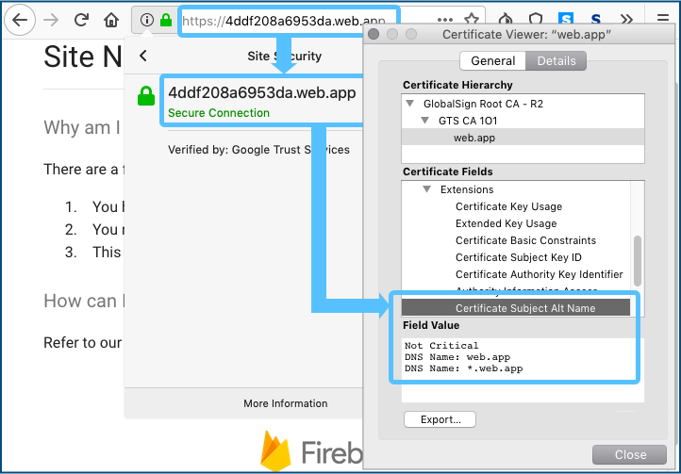Select Certificate Authority Key Identifier field

point(539,274)
